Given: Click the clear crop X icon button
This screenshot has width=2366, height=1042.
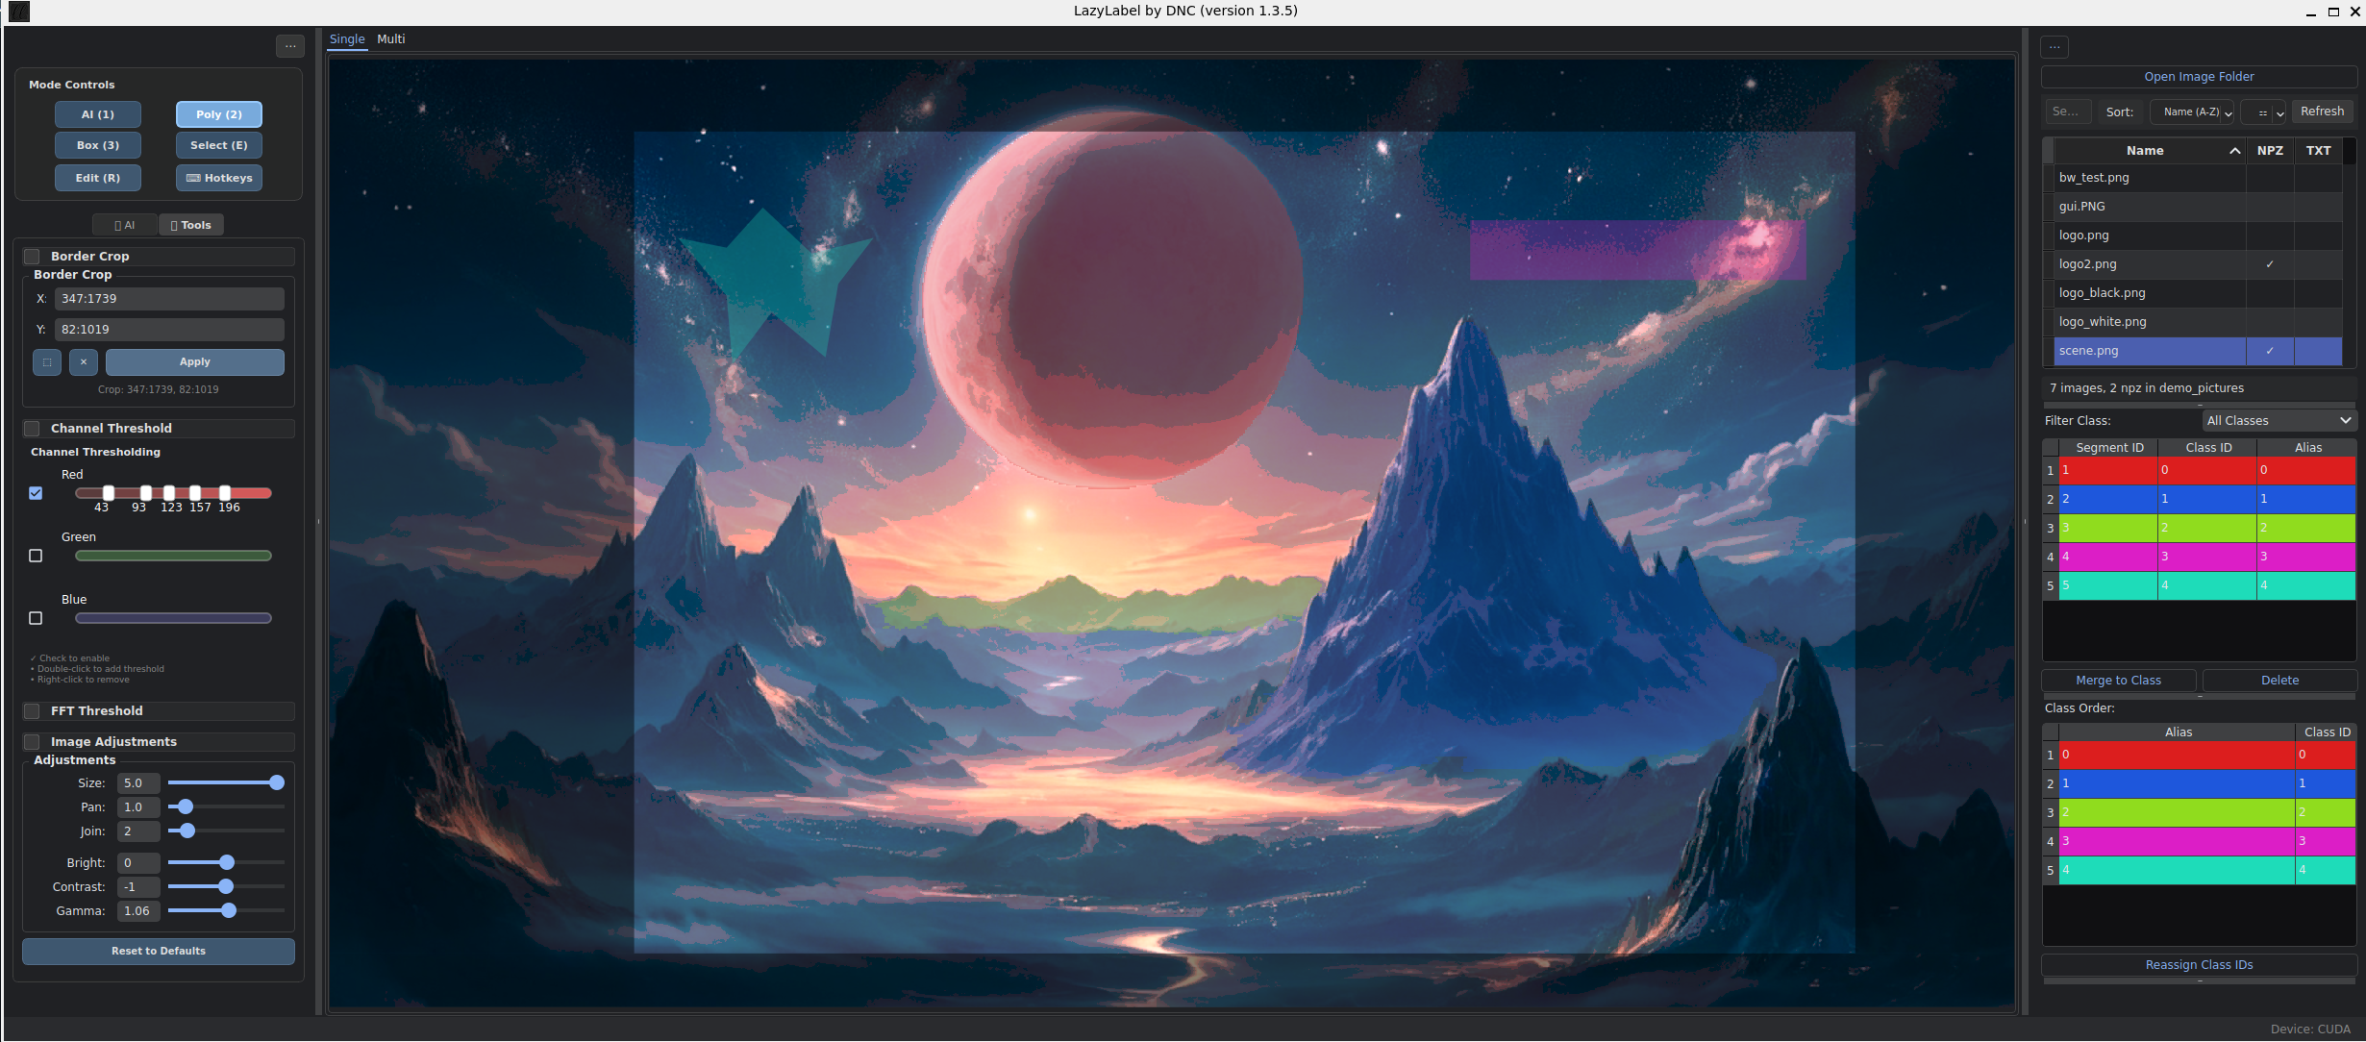Looking at the screenshot, I should [x=84, y=362].
